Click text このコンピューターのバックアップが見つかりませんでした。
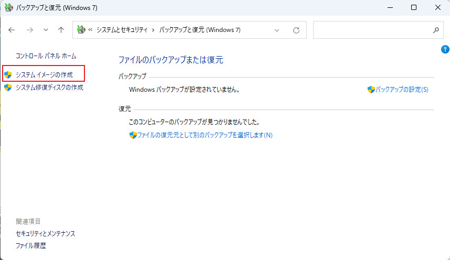Screen dimensions: 450x260 [194, 122]
